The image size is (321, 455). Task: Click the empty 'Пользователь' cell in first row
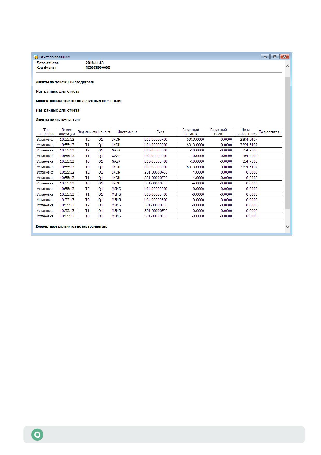click(x=270, y=139)
